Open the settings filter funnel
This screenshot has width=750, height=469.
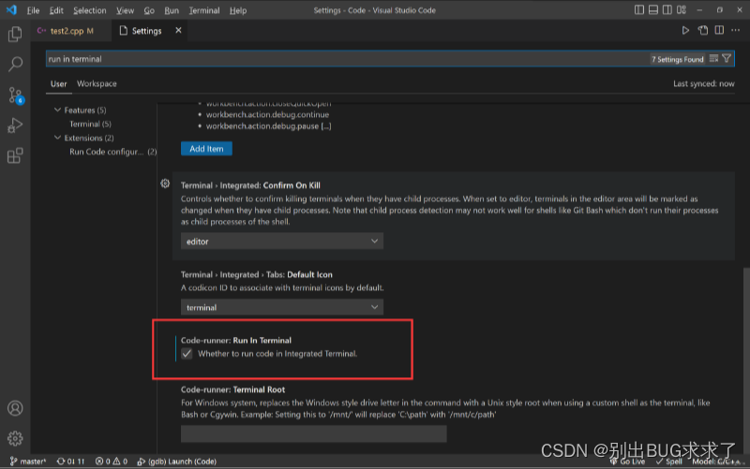(727, 59)
